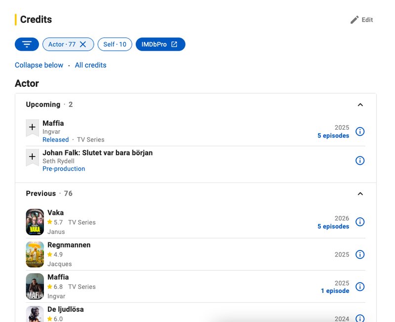This screenshot has height=322, width=395.
Task: Open the All credits link
Action: click(x=91, y=65)
